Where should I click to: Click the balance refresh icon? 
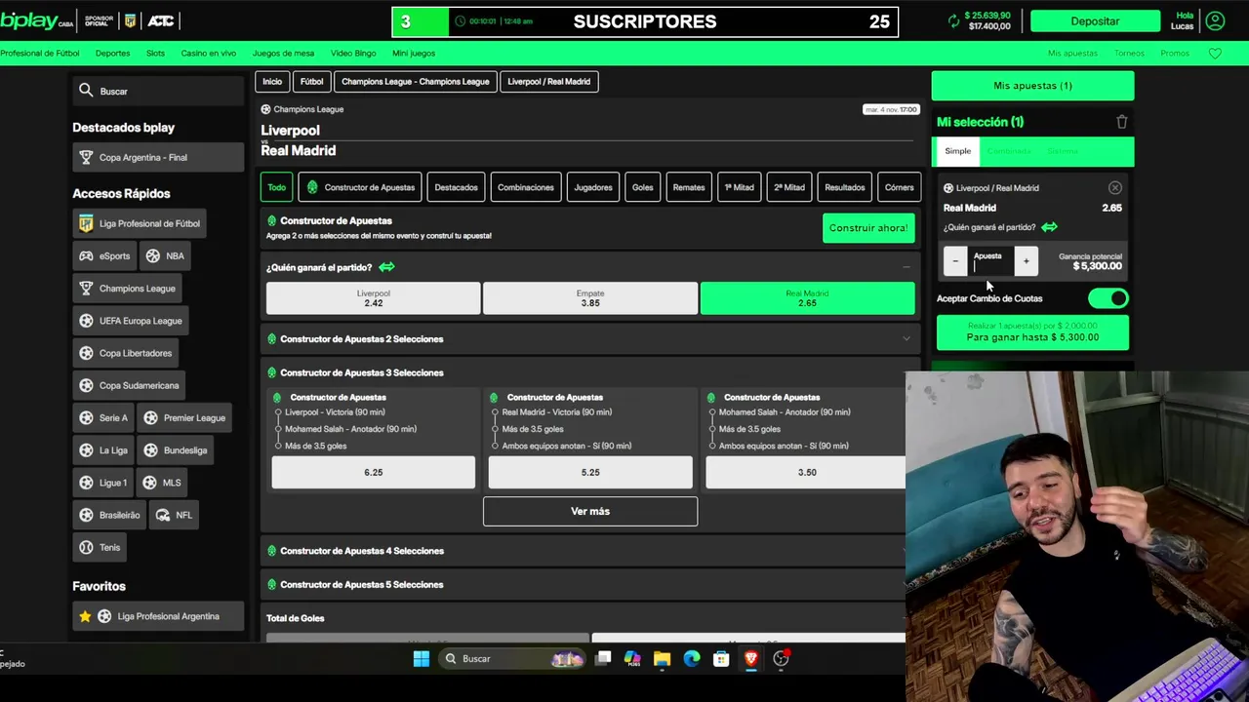pos(953,20)
